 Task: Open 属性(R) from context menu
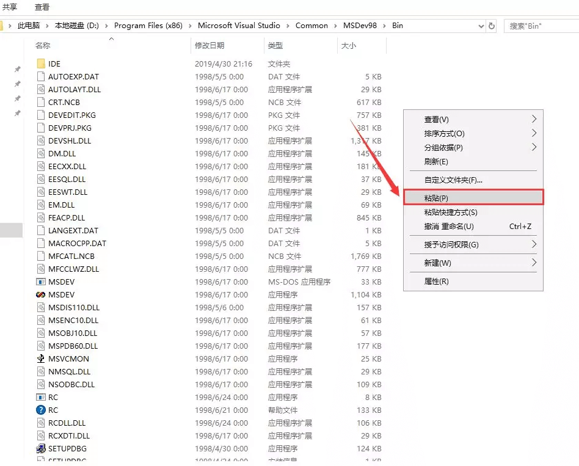(473, 282)
